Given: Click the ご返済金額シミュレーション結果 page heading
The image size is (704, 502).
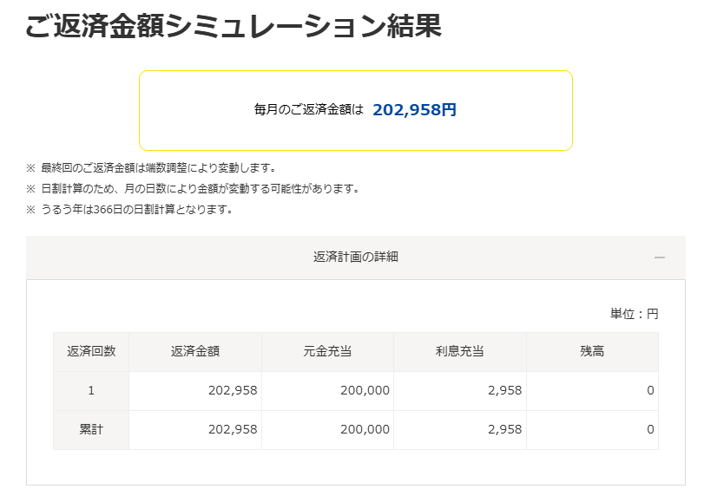Looking at the screenshot, I should tap(234, 26).
